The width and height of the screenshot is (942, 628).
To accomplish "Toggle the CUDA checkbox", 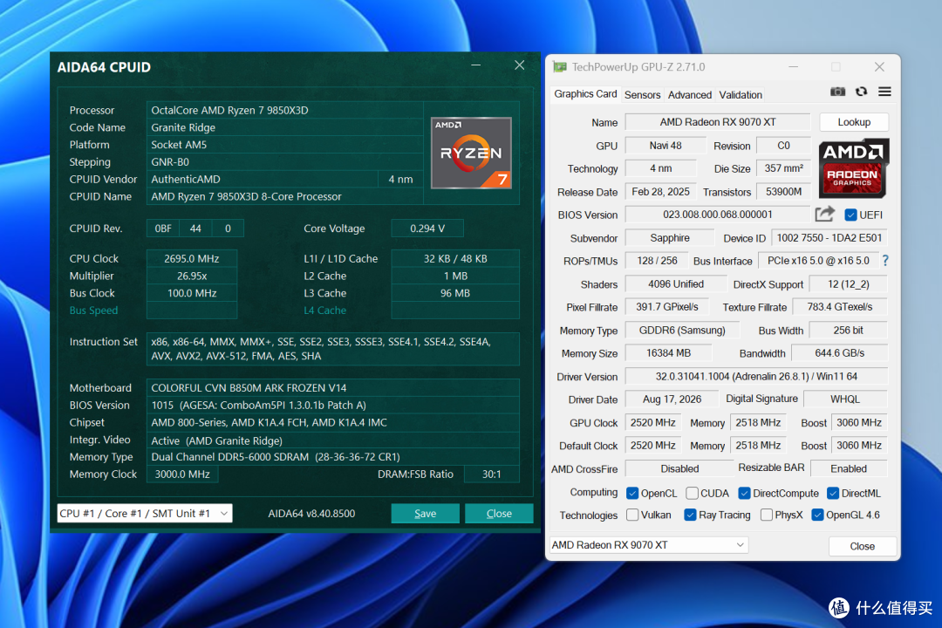I will (x=692, y=493).
